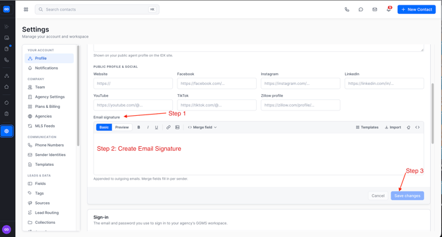
Task: Click the Import signature button
Action: 393,127
